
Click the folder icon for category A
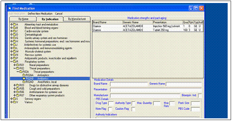point(15,24)
